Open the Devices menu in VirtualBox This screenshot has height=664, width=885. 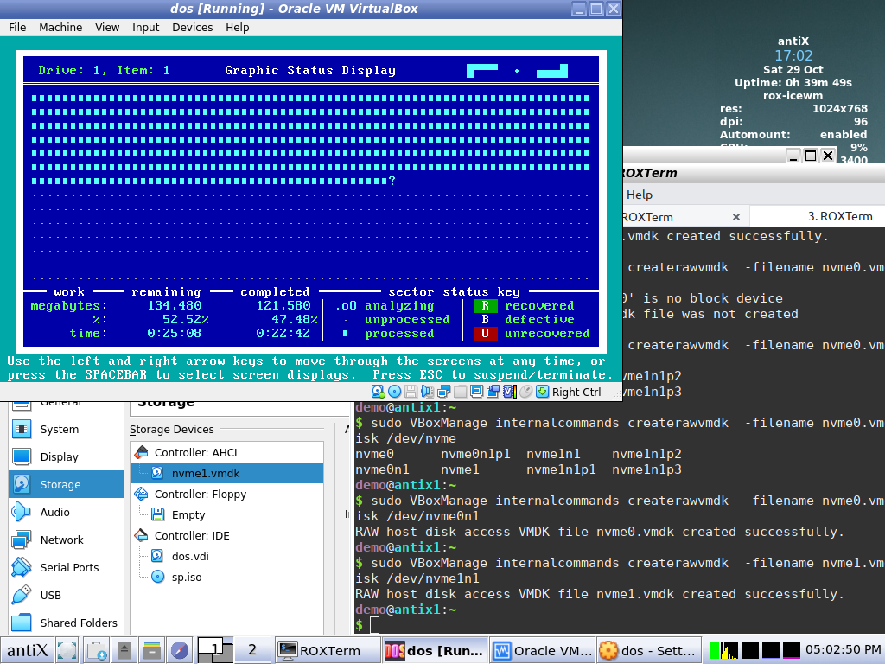(192, 27)
